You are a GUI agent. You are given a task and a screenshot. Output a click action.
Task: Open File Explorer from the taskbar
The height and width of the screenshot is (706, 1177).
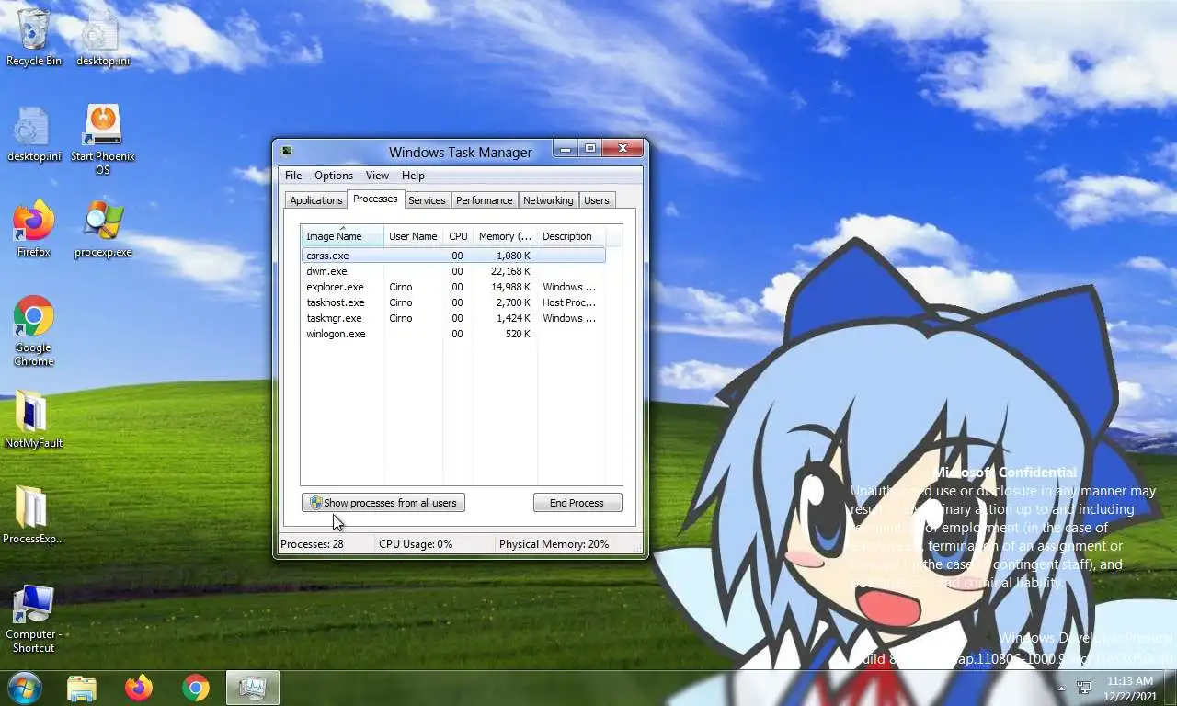(x=82, y=688)
